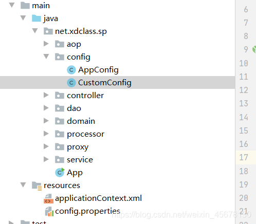Collapse the config package arrow
Screen dimensions: 256x224
tap(46, 57)
